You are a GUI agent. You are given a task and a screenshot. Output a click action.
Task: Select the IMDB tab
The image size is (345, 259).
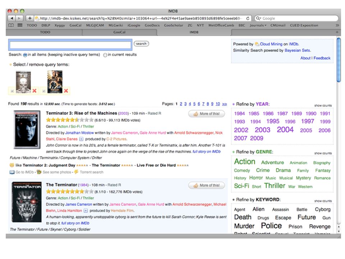pos(194,32)
